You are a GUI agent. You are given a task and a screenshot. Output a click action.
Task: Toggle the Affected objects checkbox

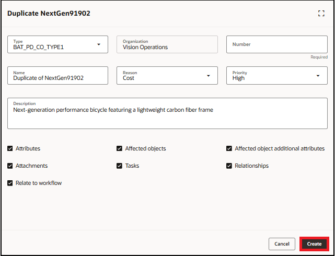point(120,148)
